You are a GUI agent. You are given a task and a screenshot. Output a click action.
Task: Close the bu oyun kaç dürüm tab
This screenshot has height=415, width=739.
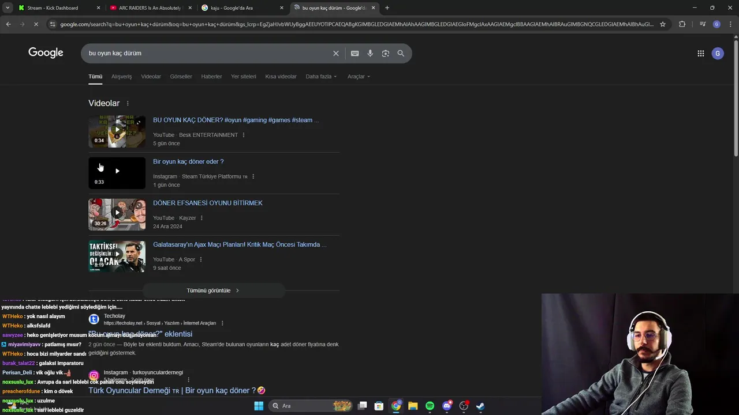coord(374,8)
